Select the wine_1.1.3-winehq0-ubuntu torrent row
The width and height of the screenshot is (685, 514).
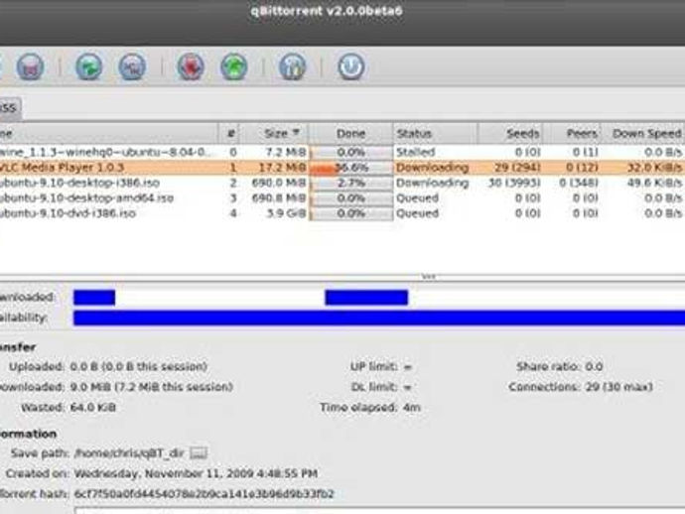(342, 152)
